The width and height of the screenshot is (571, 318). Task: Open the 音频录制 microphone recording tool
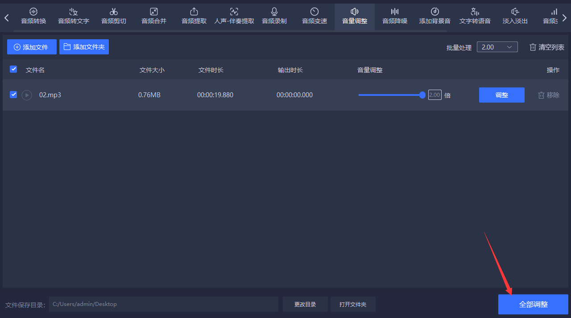[x=274, y=17]
